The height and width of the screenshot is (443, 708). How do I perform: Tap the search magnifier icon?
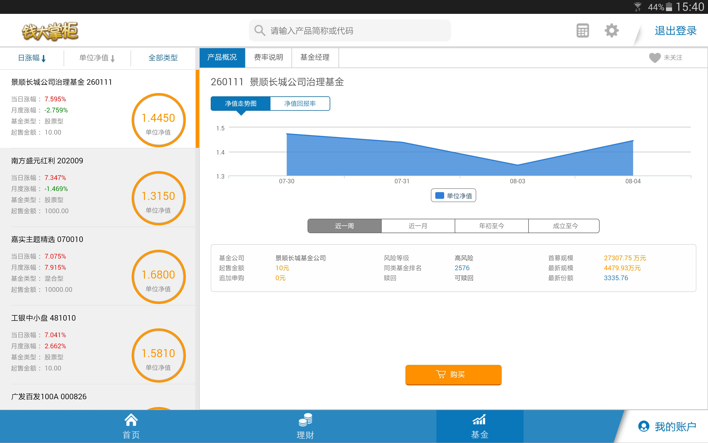click(259, 30)
